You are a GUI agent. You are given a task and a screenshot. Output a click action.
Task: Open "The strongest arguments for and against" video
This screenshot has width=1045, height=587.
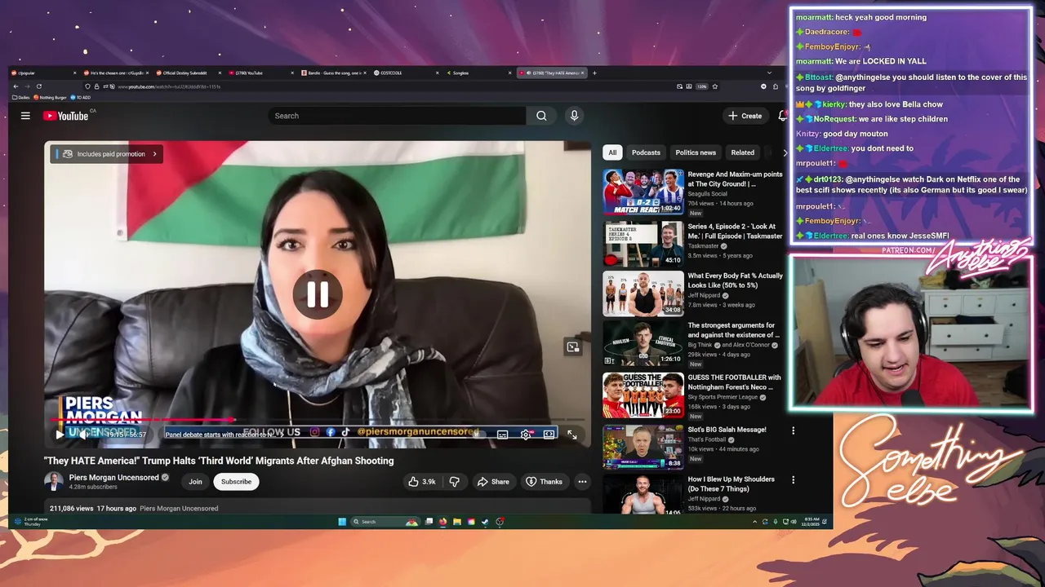click(733, 330)
